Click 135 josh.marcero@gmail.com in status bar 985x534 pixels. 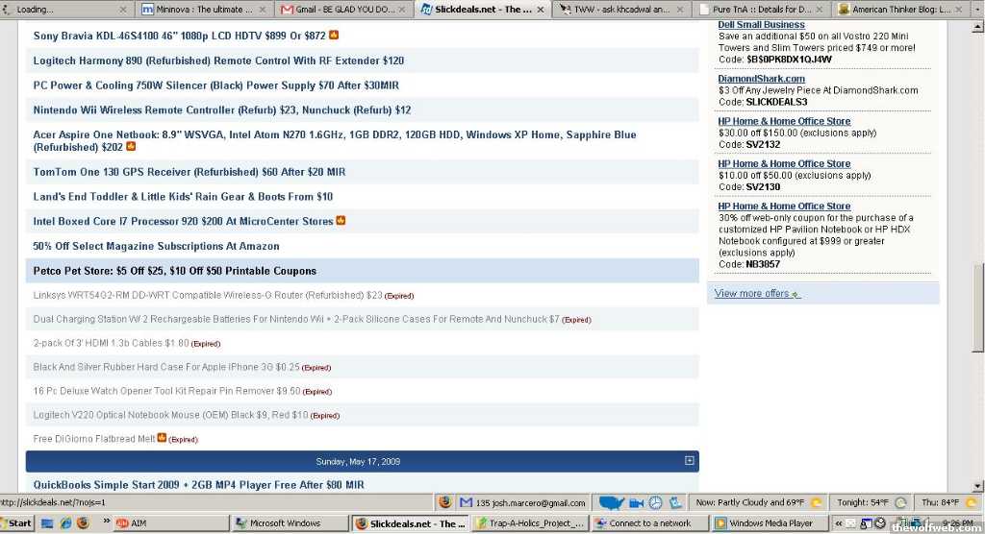[531, 503]
